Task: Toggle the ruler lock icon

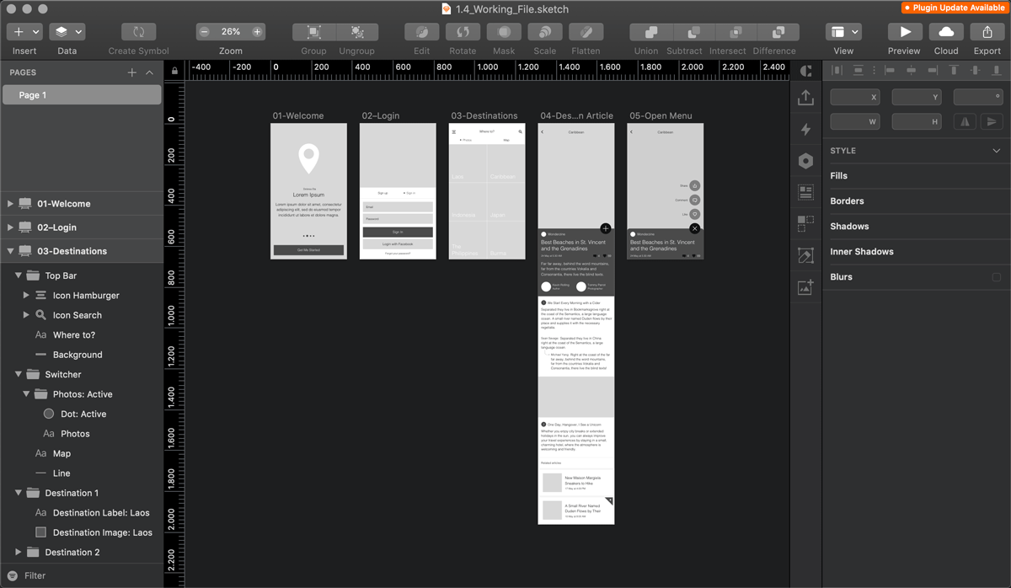Action: (174, 70)
